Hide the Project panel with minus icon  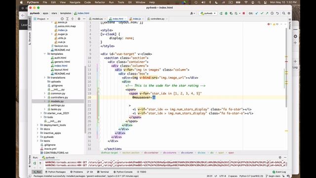point(84,19)
